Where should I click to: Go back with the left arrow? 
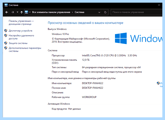click(x=7, y=12)
